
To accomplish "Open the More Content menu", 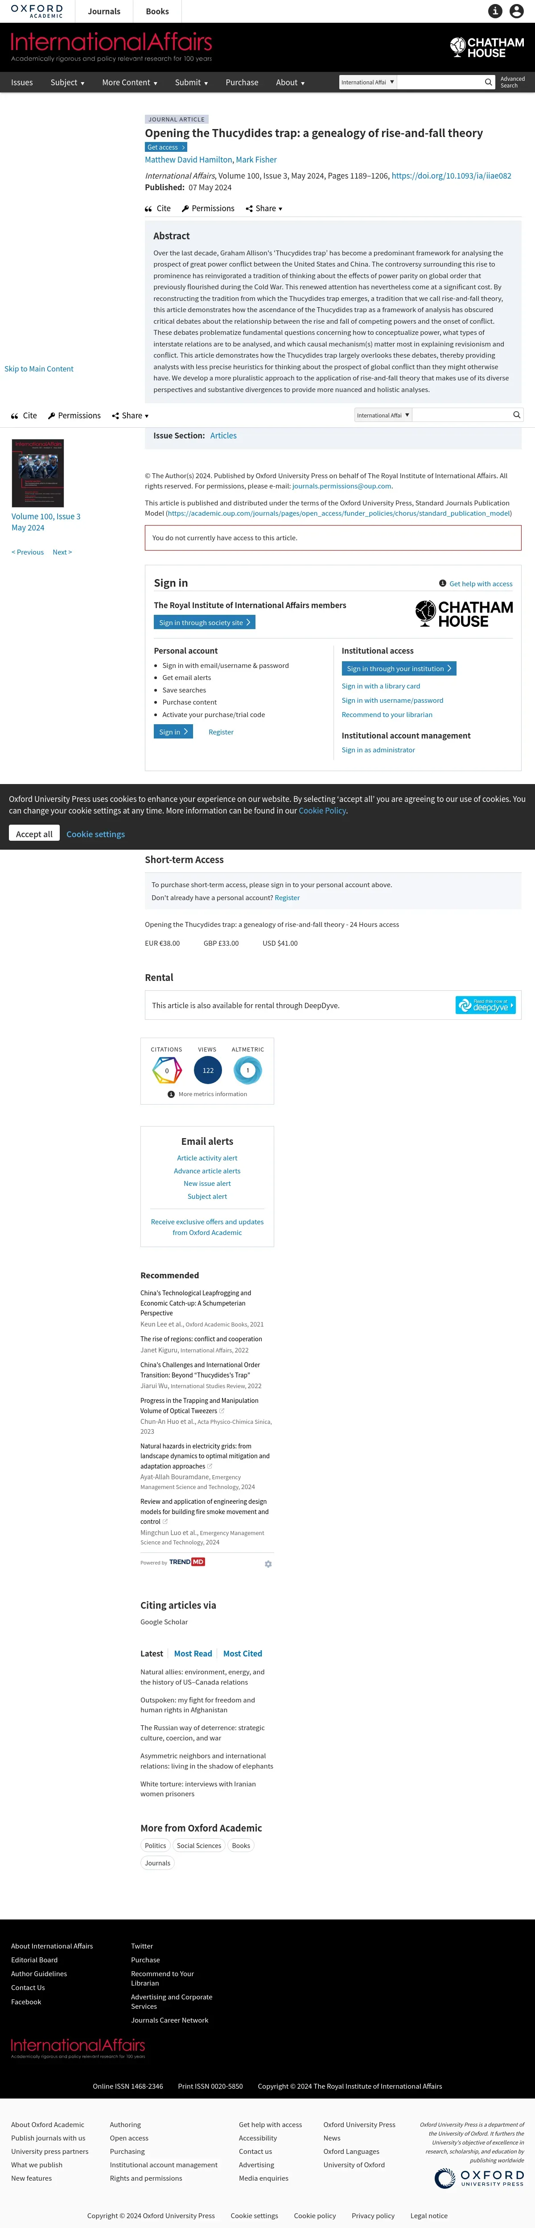I will click(x=130, y=82).
